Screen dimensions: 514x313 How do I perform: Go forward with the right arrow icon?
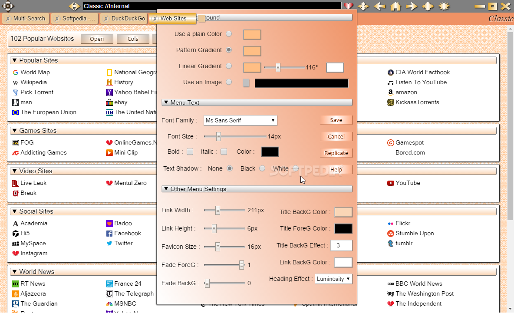[x=412, y=6]
